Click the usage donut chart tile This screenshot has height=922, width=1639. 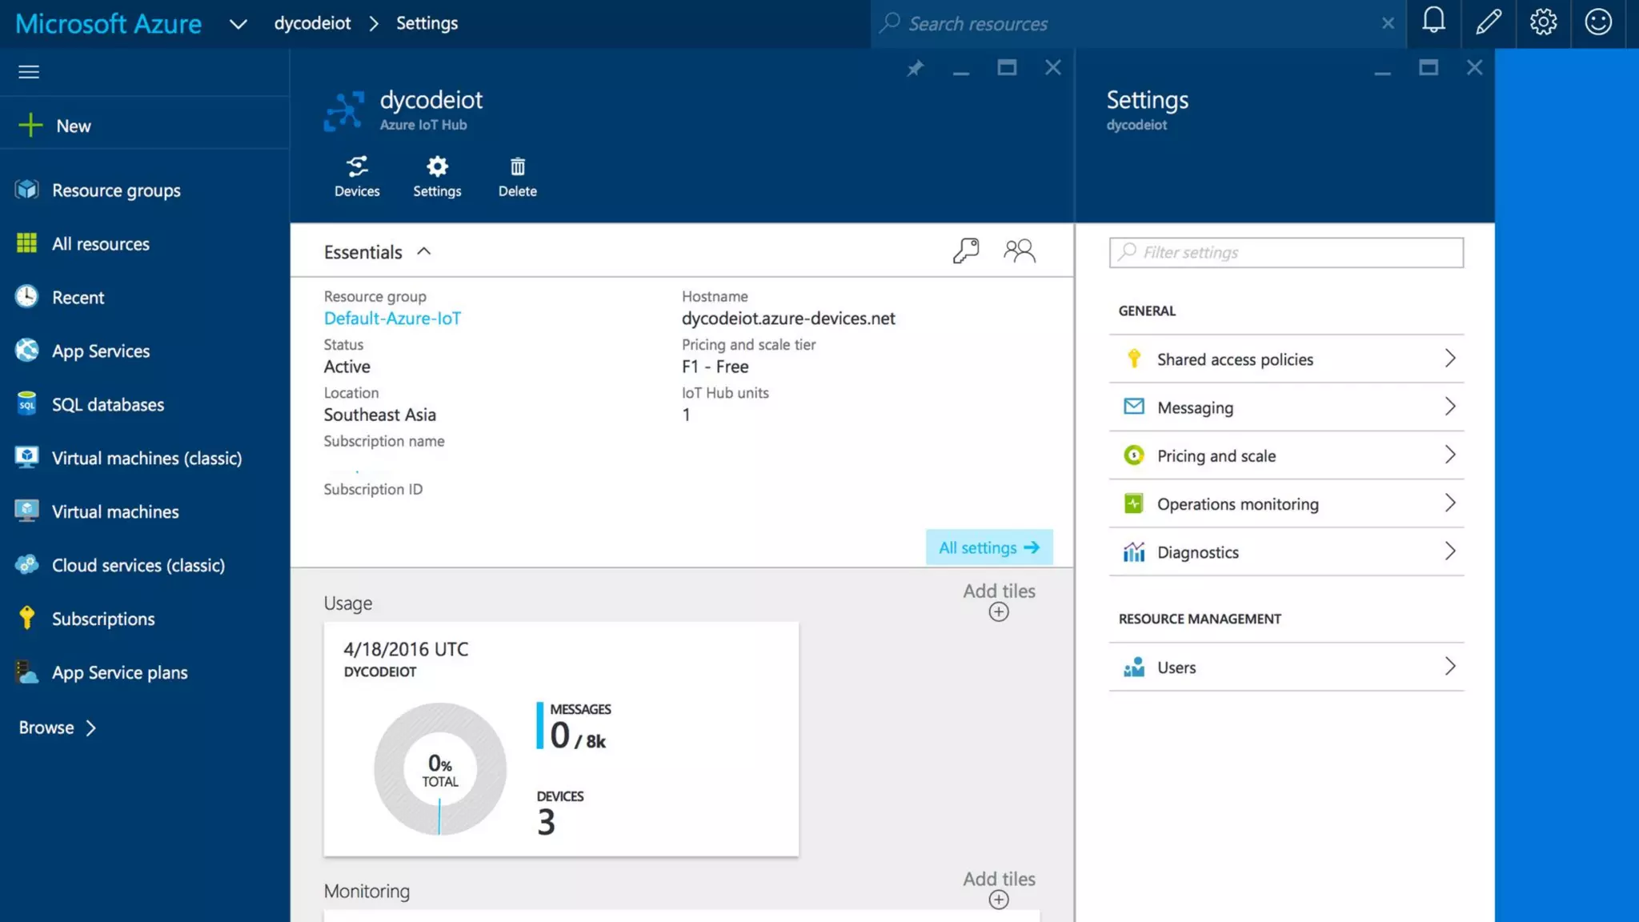439,768
